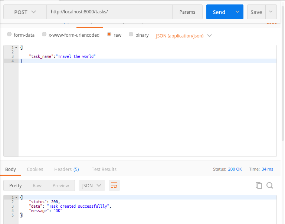This screenshot has width=285, height=224.
Task: Open the POST method dropdown
Action: click(25, 12)
